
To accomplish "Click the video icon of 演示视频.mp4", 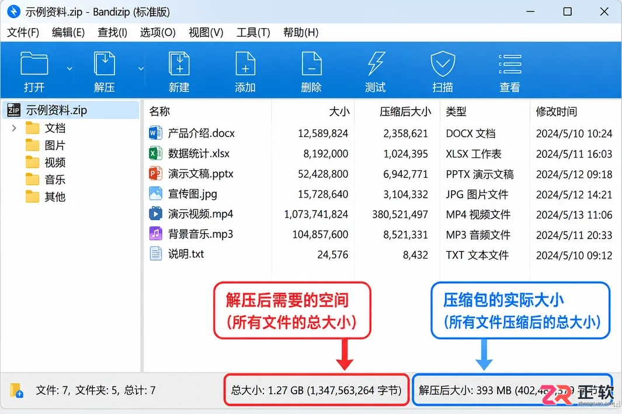I will click(155, 213).
